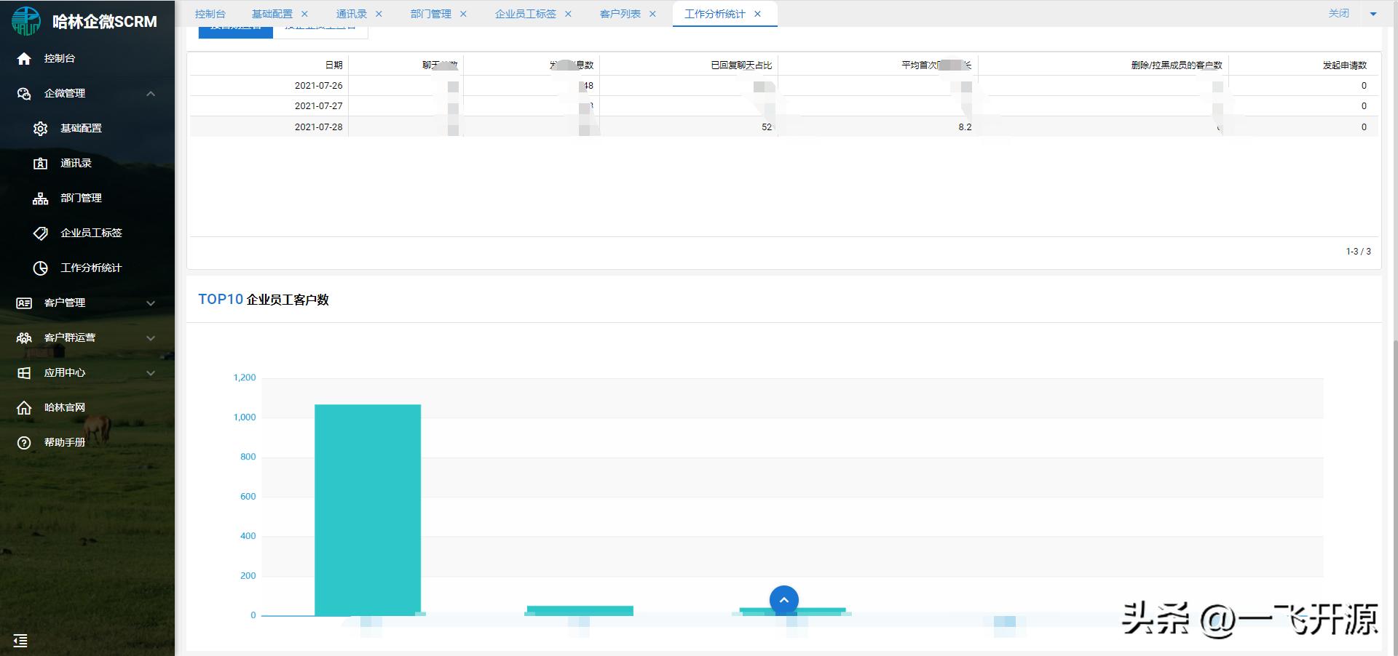This screenshot has width=1398, height=656.
Task: Click the 基础配置 gear icon
Action: pyautogui.click(x=41, y=129)
